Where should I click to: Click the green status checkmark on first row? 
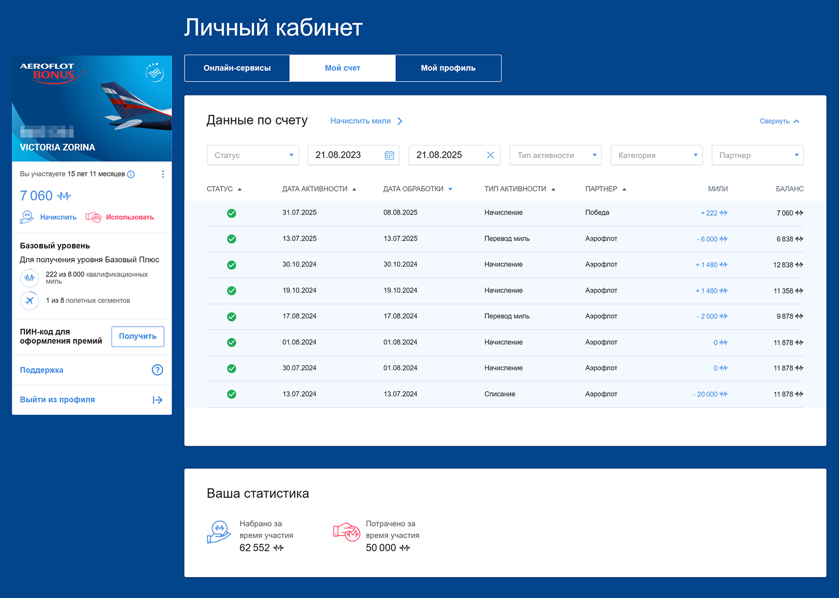[x=231, y=213]
